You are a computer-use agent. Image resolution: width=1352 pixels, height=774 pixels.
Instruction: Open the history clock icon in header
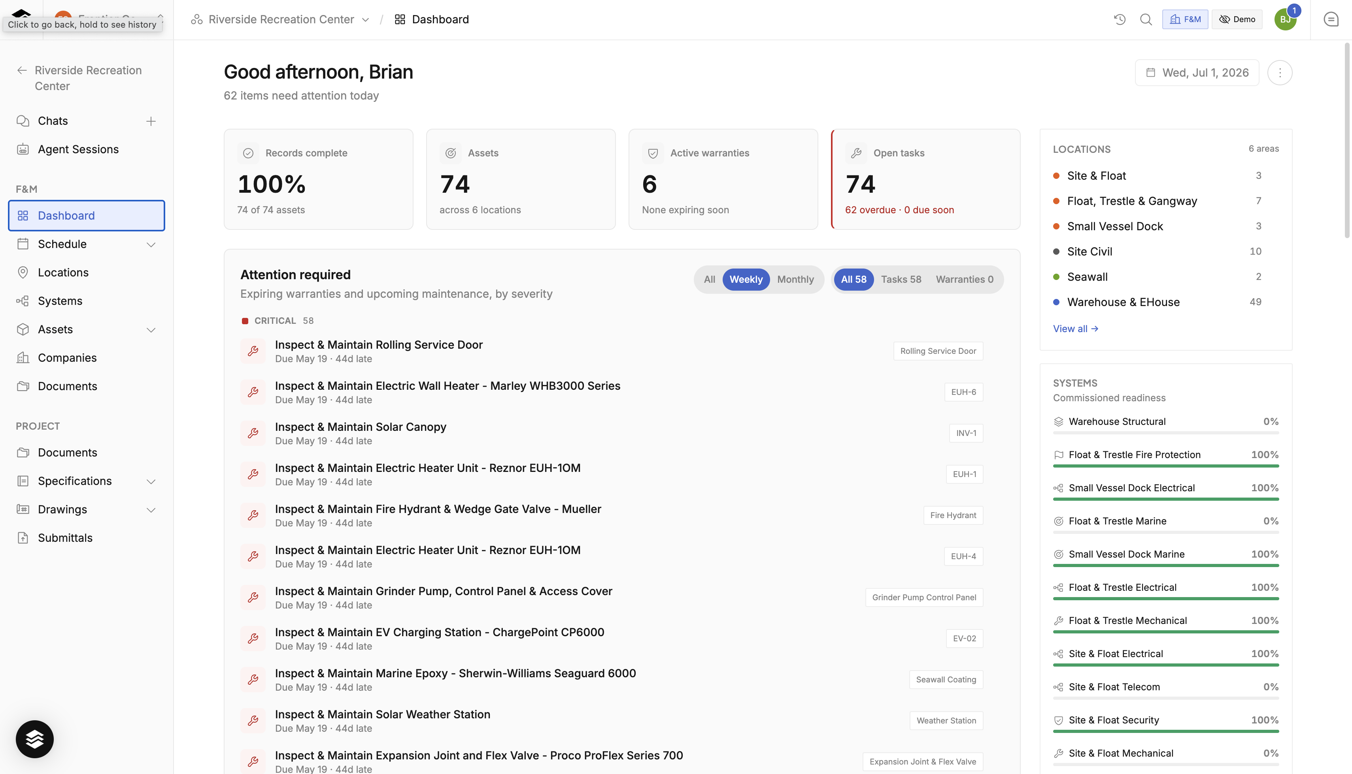click(x=1120, y=20)
